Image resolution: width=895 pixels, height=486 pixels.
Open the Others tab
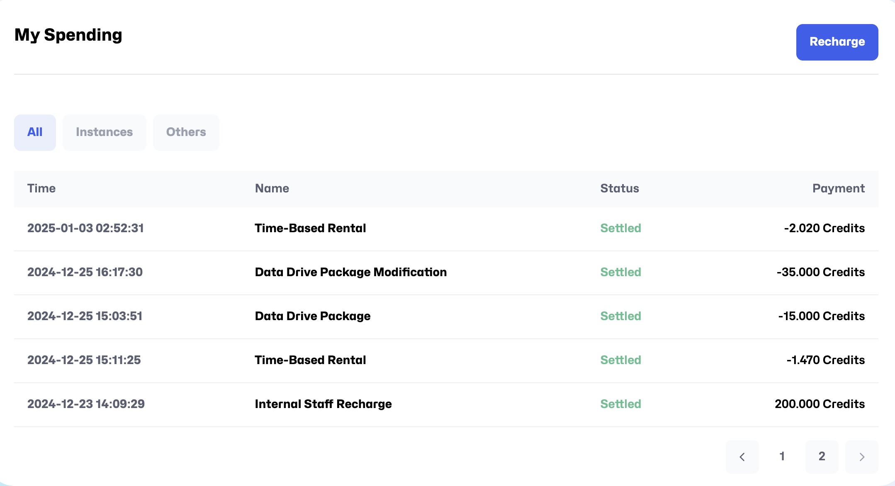coord(186,132)
